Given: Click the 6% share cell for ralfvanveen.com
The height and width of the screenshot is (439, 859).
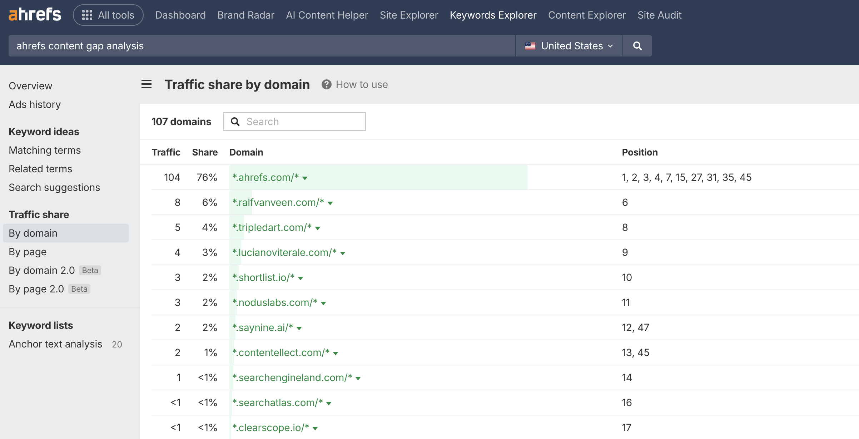Looking at the screenshot, I should coord(210,202).
